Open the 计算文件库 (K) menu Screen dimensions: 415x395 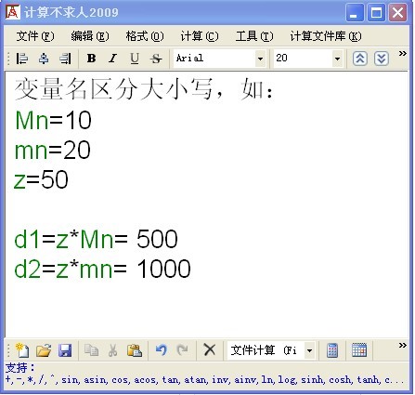click(x=326, y=36)
